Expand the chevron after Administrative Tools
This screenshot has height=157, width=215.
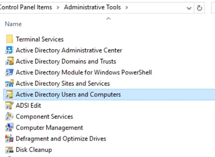[126, 7]
